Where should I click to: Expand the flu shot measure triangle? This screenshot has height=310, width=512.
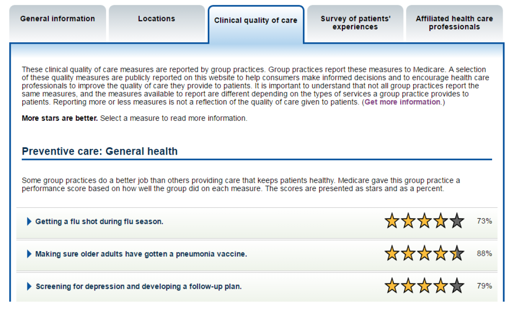[x=29, y=221]
